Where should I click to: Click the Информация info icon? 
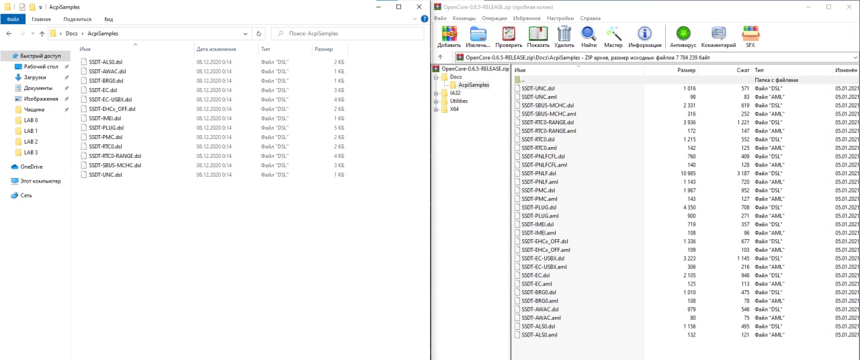(x=645, y=34)
